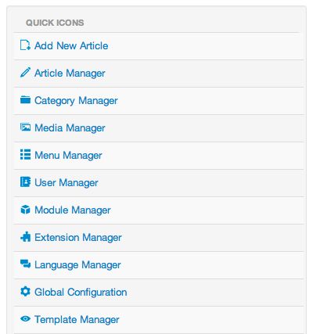
Task: Select the list icon for Menu Manager
Action: pyautogui.click(x=25, y=154)
